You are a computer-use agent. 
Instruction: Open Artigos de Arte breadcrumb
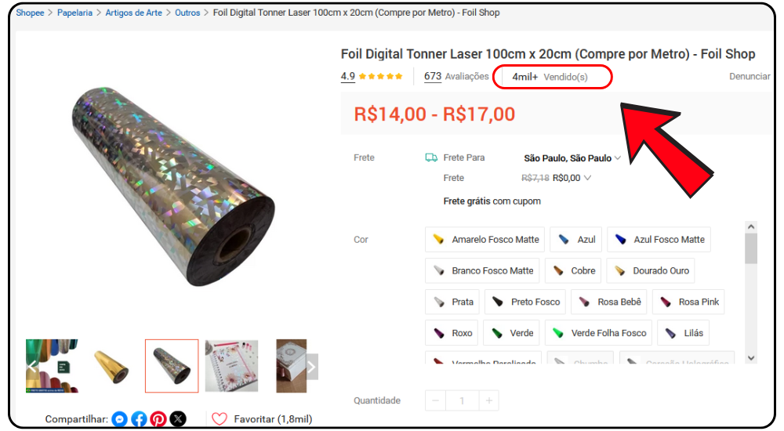[133, 13]
